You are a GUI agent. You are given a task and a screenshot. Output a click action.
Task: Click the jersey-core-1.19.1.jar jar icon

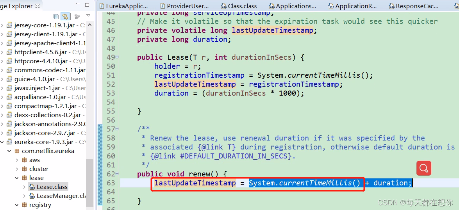point(10,25)
